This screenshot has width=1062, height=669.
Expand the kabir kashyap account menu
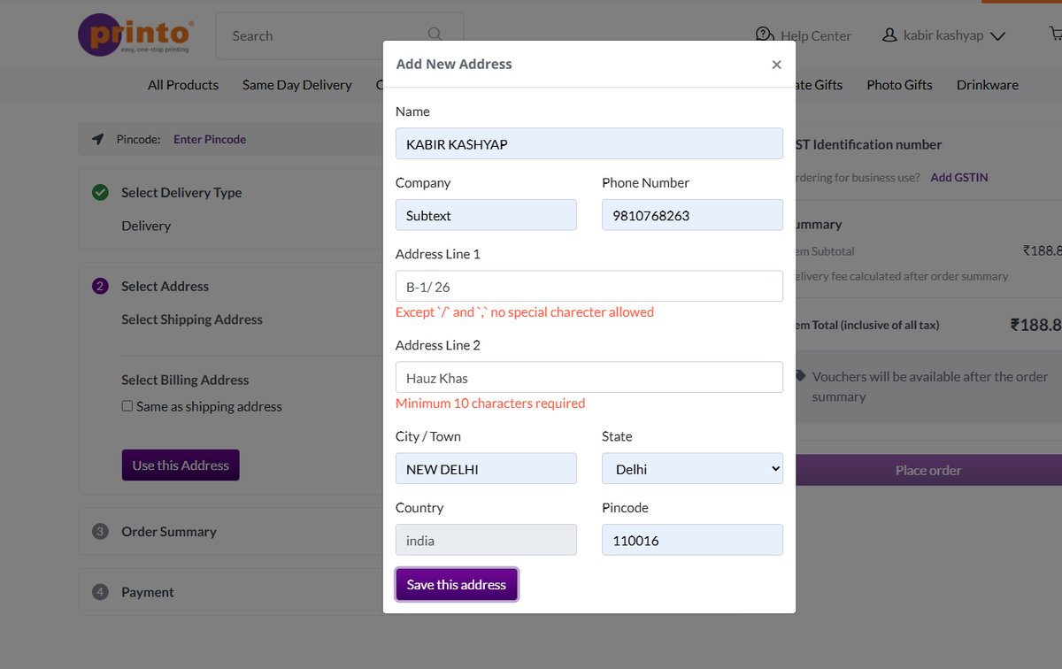click(x=997, y=36)
